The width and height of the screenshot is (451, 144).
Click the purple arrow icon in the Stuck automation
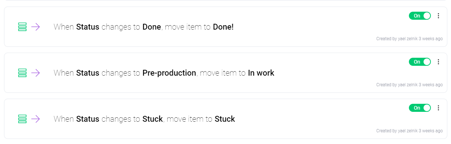[x=36, y=119]
